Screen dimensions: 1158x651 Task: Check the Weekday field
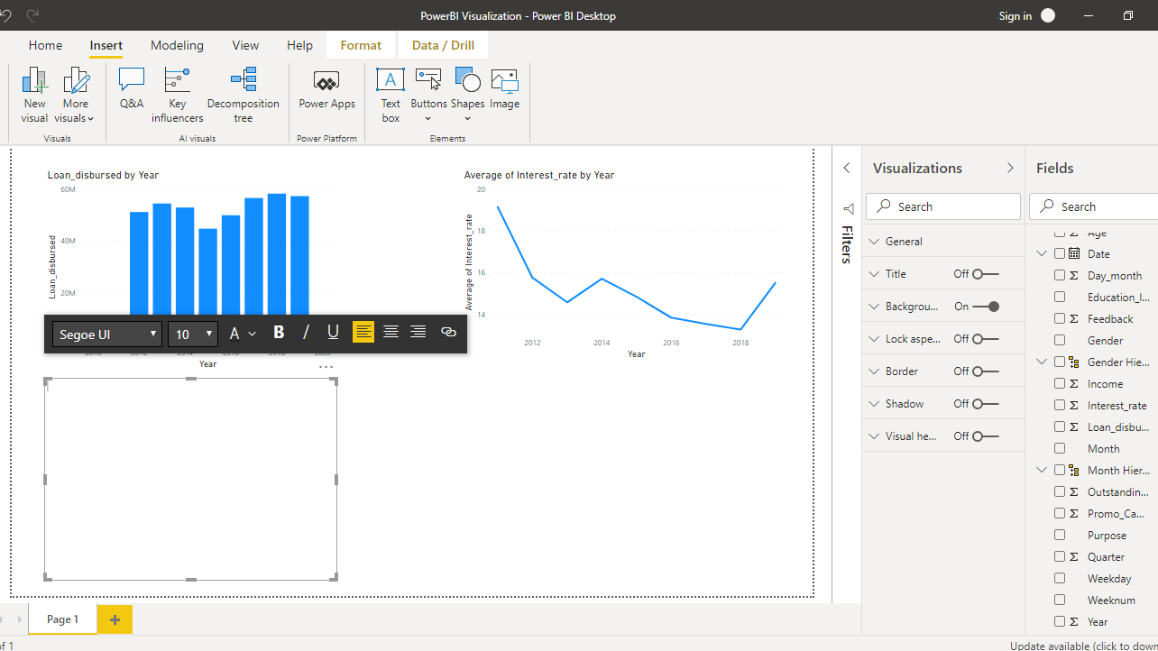(x=1060, y=579)
